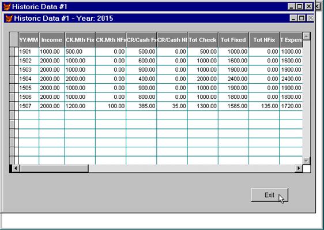This screenshot has height=230, width=324.
Task: Select the CK.Mth NFx column header
Action: click(111, 40)
